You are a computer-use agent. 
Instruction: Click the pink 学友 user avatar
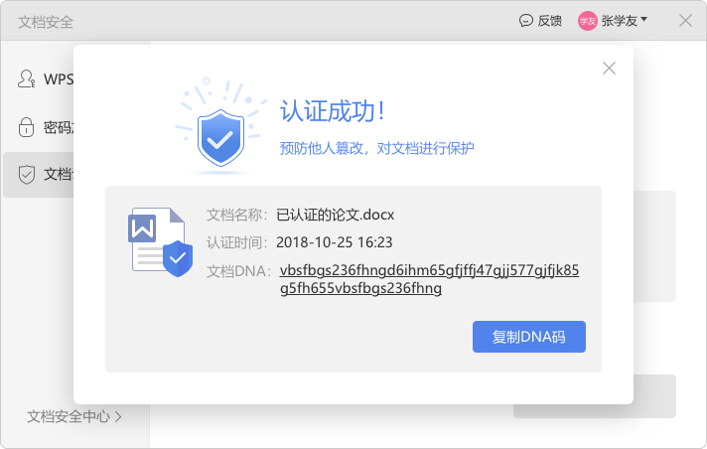click(x=588, y=21)
